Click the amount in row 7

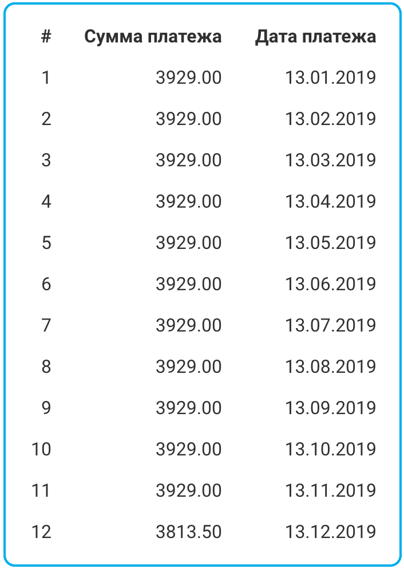point(189,325)
